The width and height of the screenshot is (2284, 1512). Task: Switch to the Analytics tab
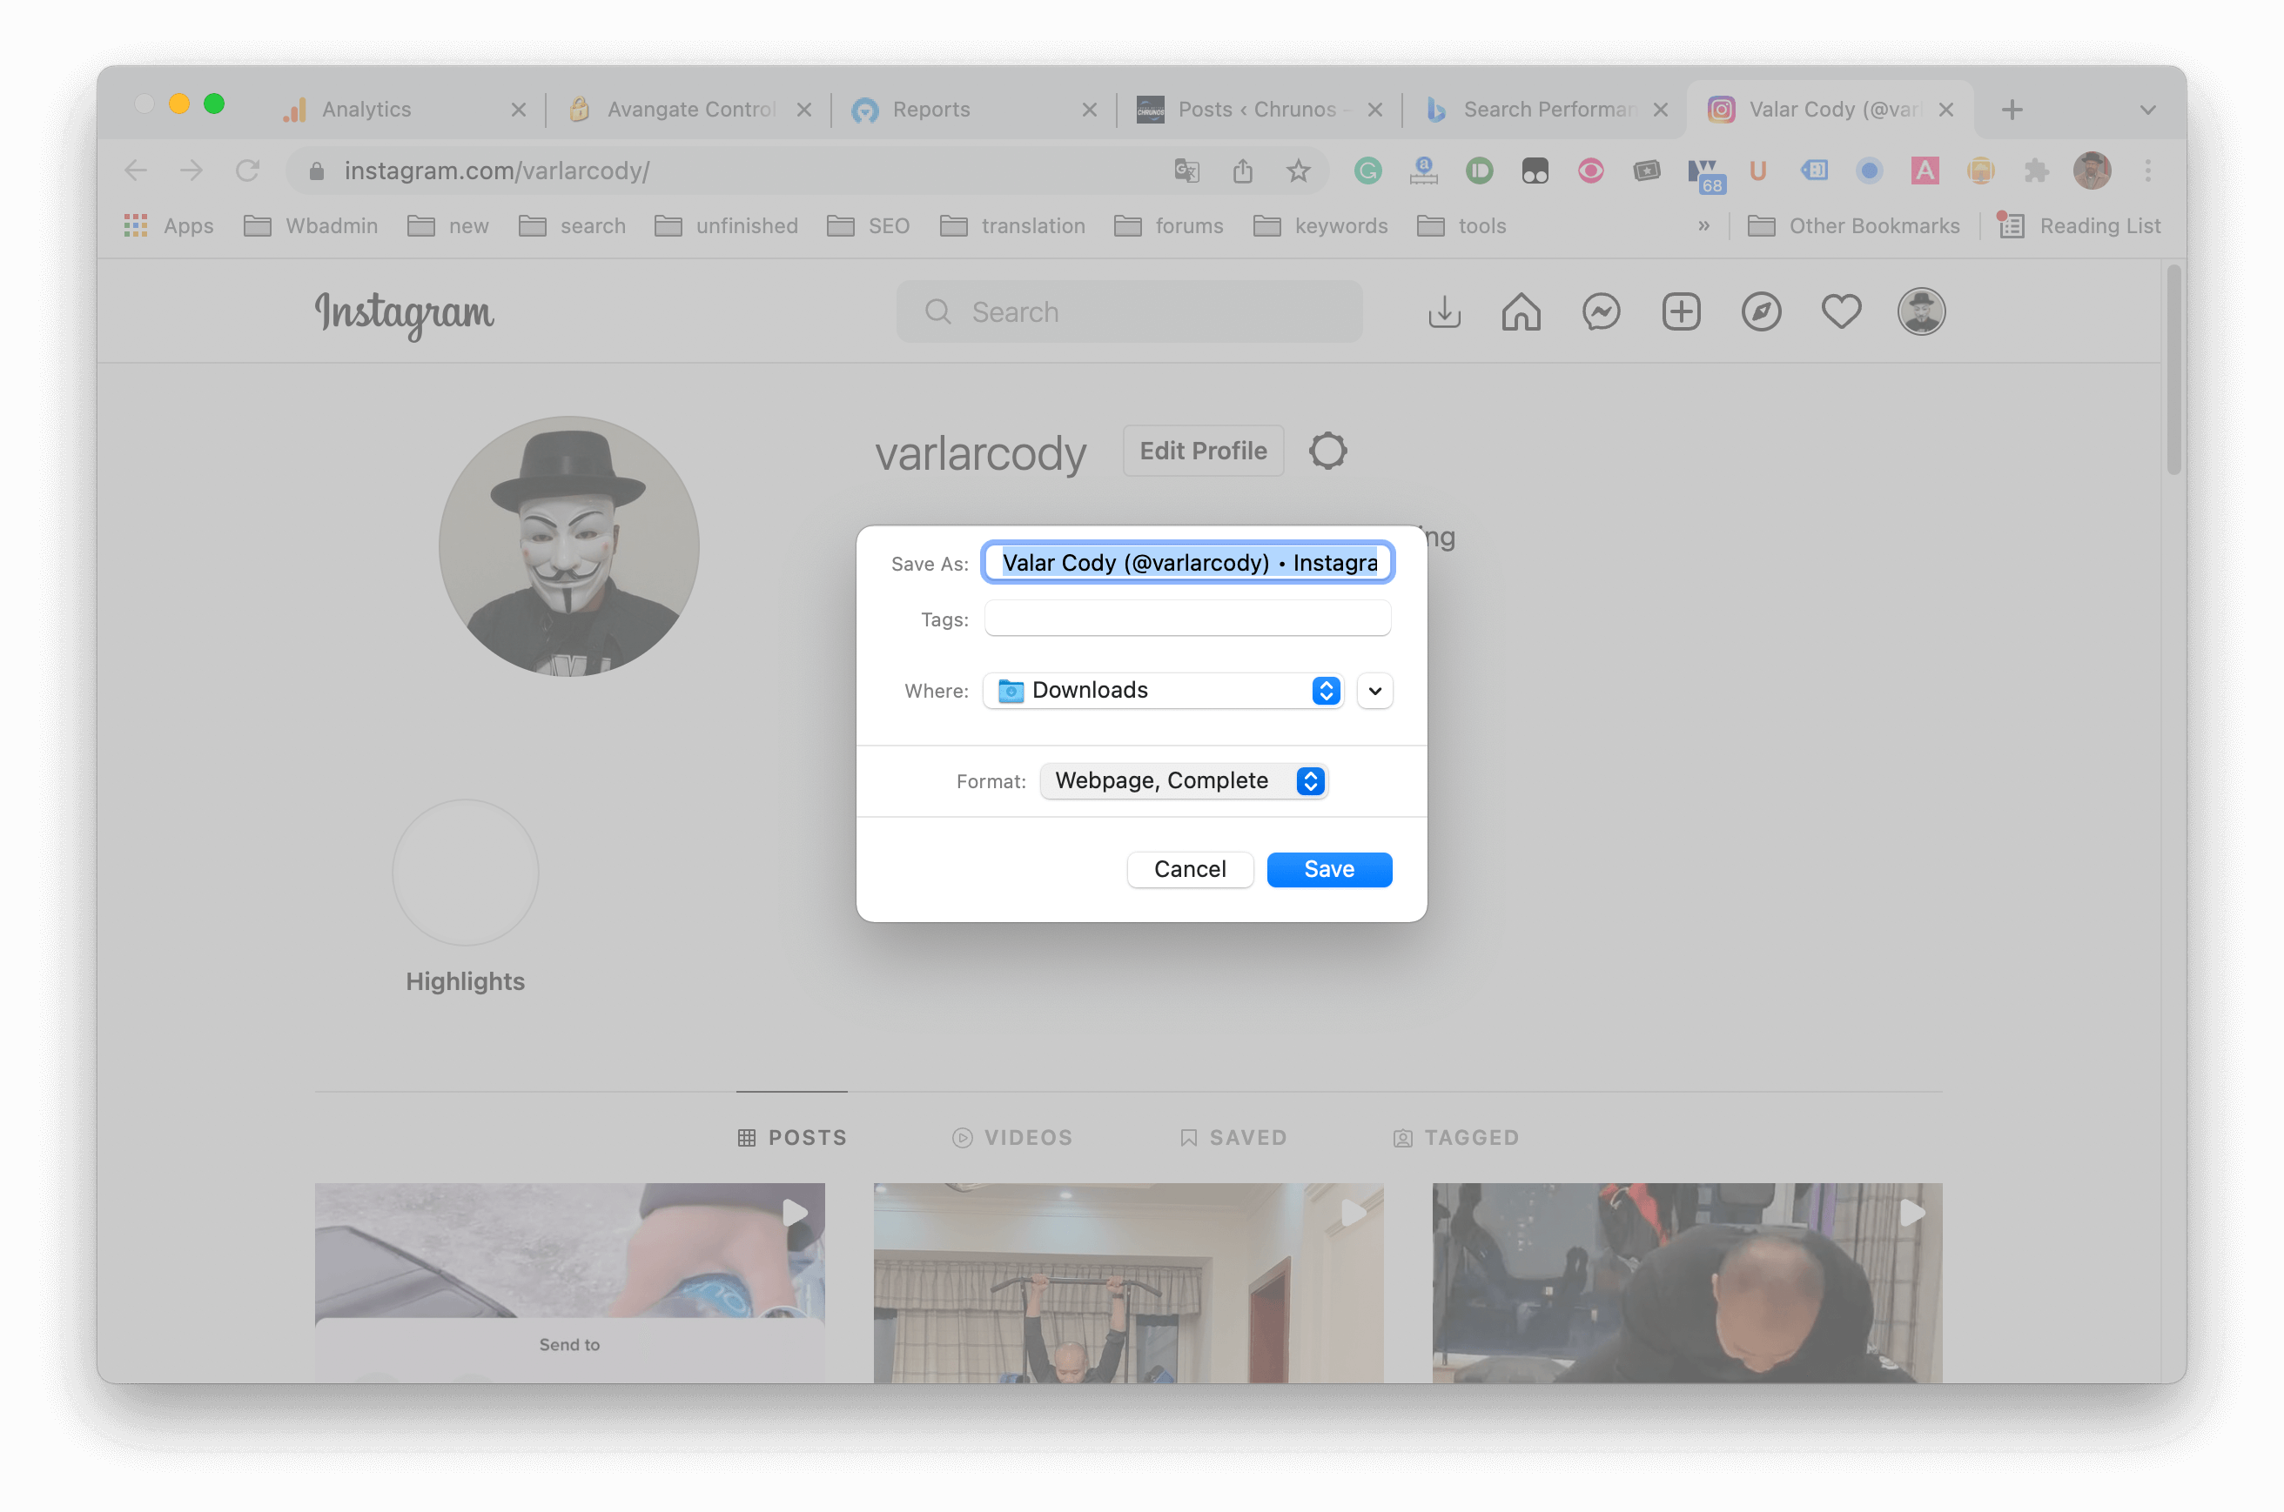[366, 110]
